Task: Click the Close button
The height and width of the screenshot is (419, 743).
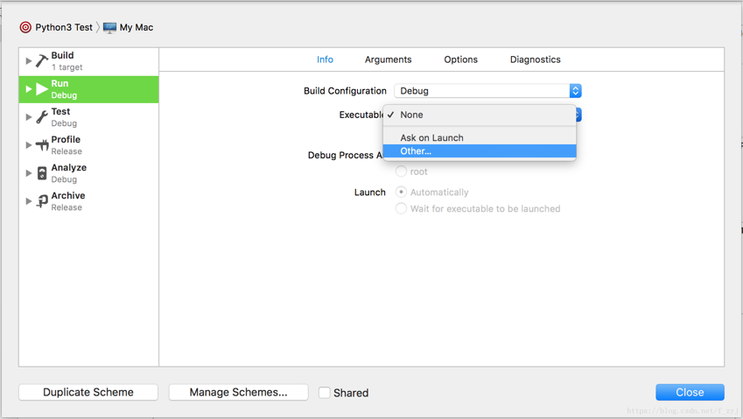Action: pyautogui.click(x=690, y=393)
